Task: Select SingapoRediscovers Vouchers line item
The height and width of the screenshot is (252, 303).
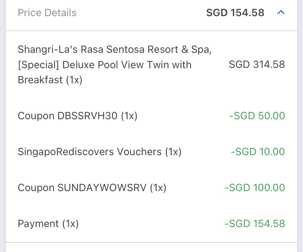Action: tap(99, 151)
